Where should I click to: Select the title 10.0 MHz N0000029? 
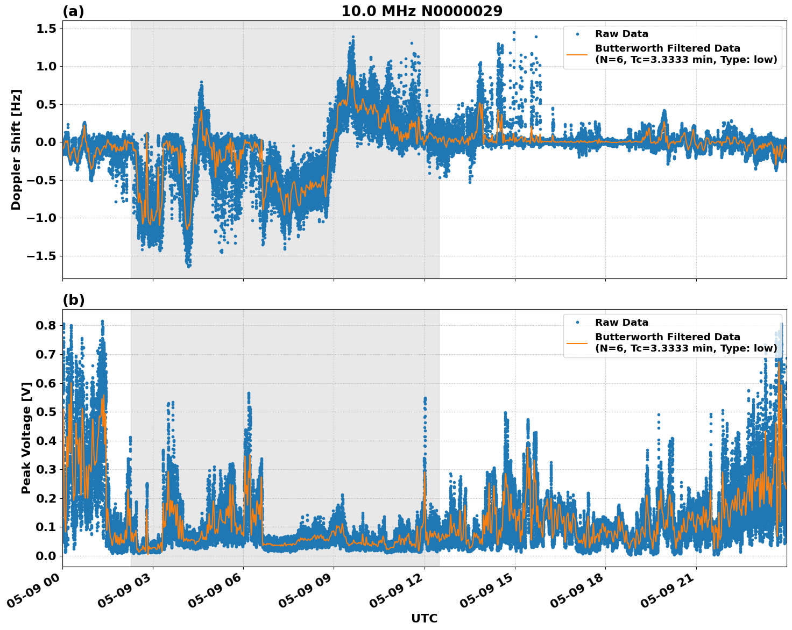tap(423, 10)
